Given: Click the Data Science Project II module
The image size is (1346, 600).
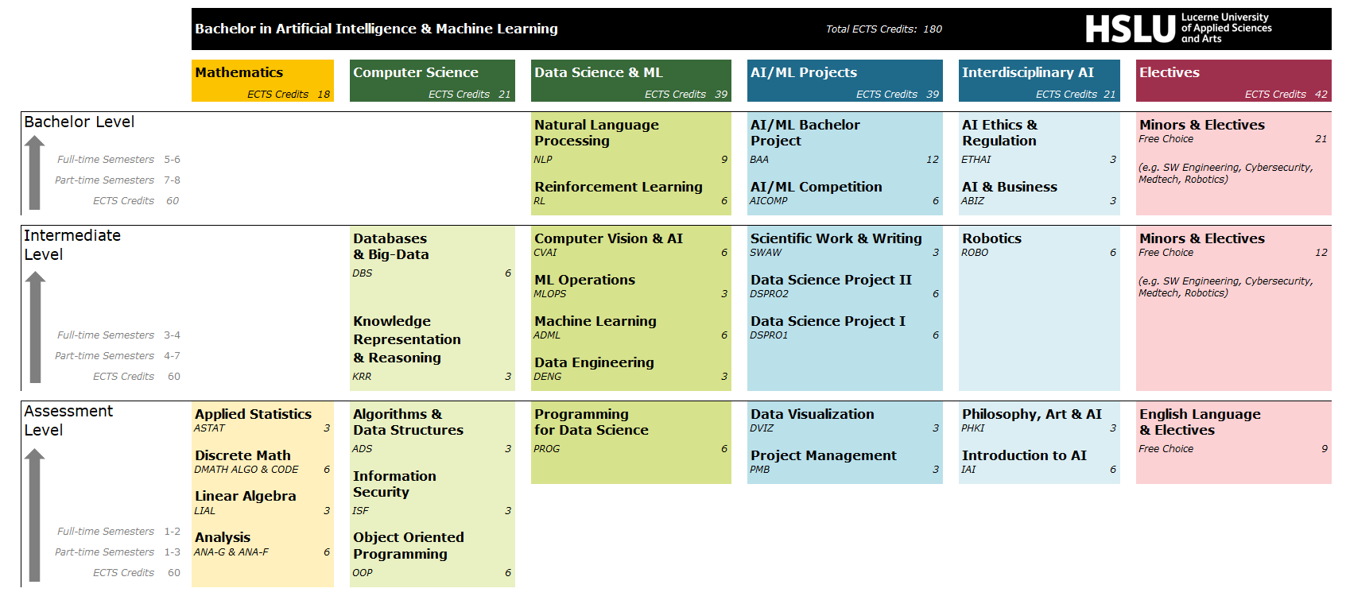Looking at the screenshot, I should tap(831, 281).
